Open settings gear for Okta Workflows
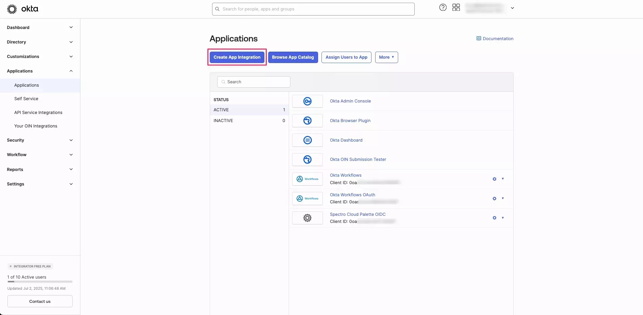Image resolution: width=643 pixels, height=315 pixels. click(x=494, y=179)
